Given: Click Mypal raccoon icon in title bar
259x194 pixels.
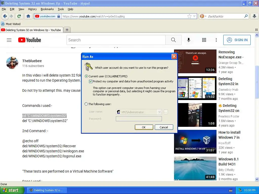Looking at the screenshot, I should tap(3, 3).
